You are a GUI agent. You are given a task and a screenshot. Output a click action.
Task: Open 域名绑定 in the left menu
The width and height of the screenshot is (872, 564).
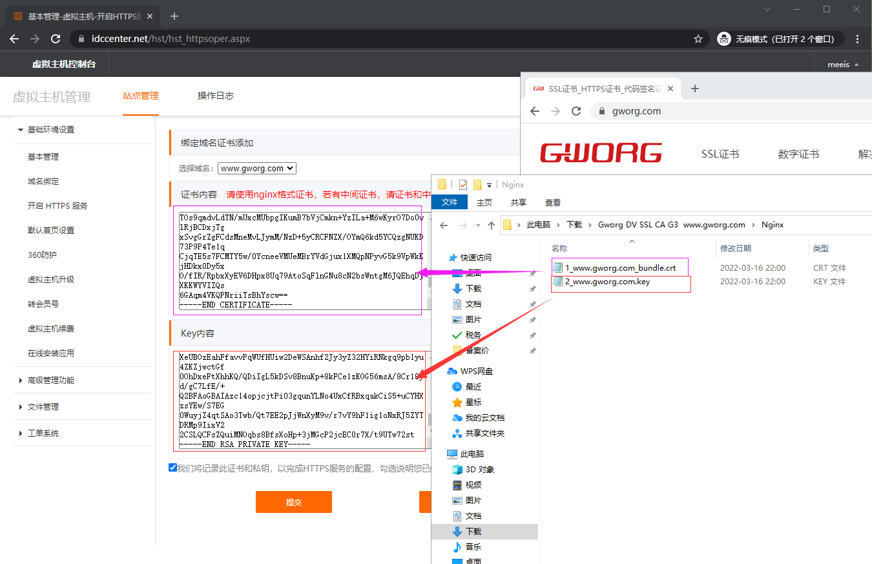43,181
